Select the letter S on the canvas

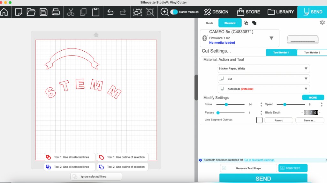[50, 92]
